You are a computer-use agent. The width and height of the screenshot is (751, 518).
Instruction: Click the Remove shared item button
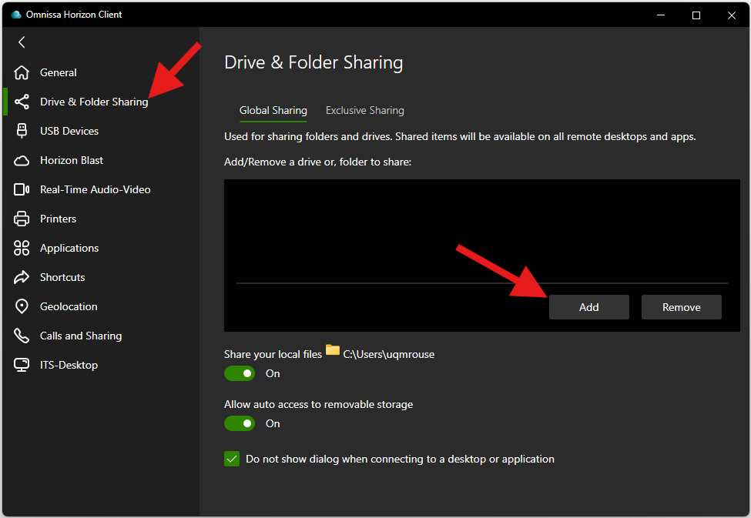tap(681, 306)
